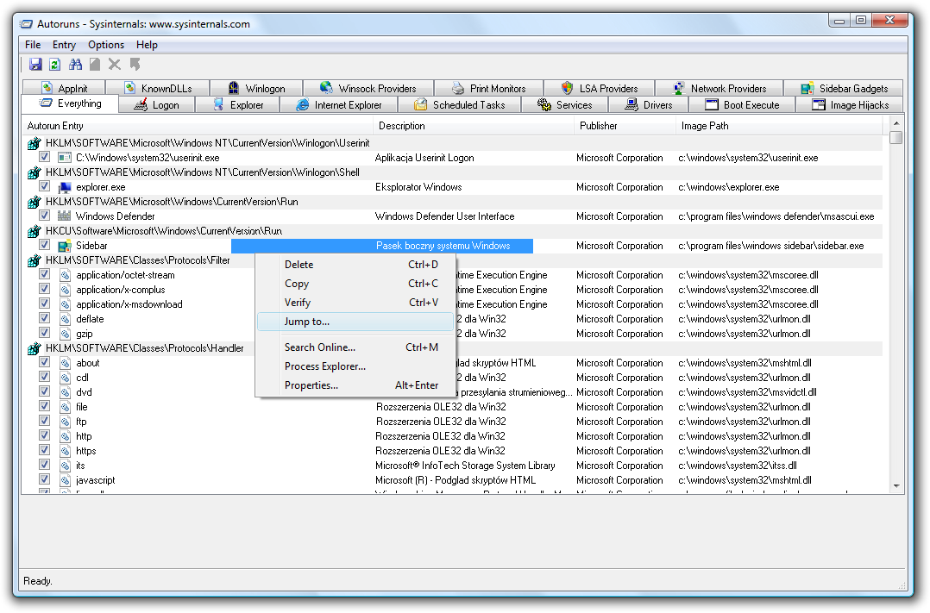This screenshot has width=930, height=613.
Task: Click the Delete X toolbar icon
Action: (x=115, y=64)
